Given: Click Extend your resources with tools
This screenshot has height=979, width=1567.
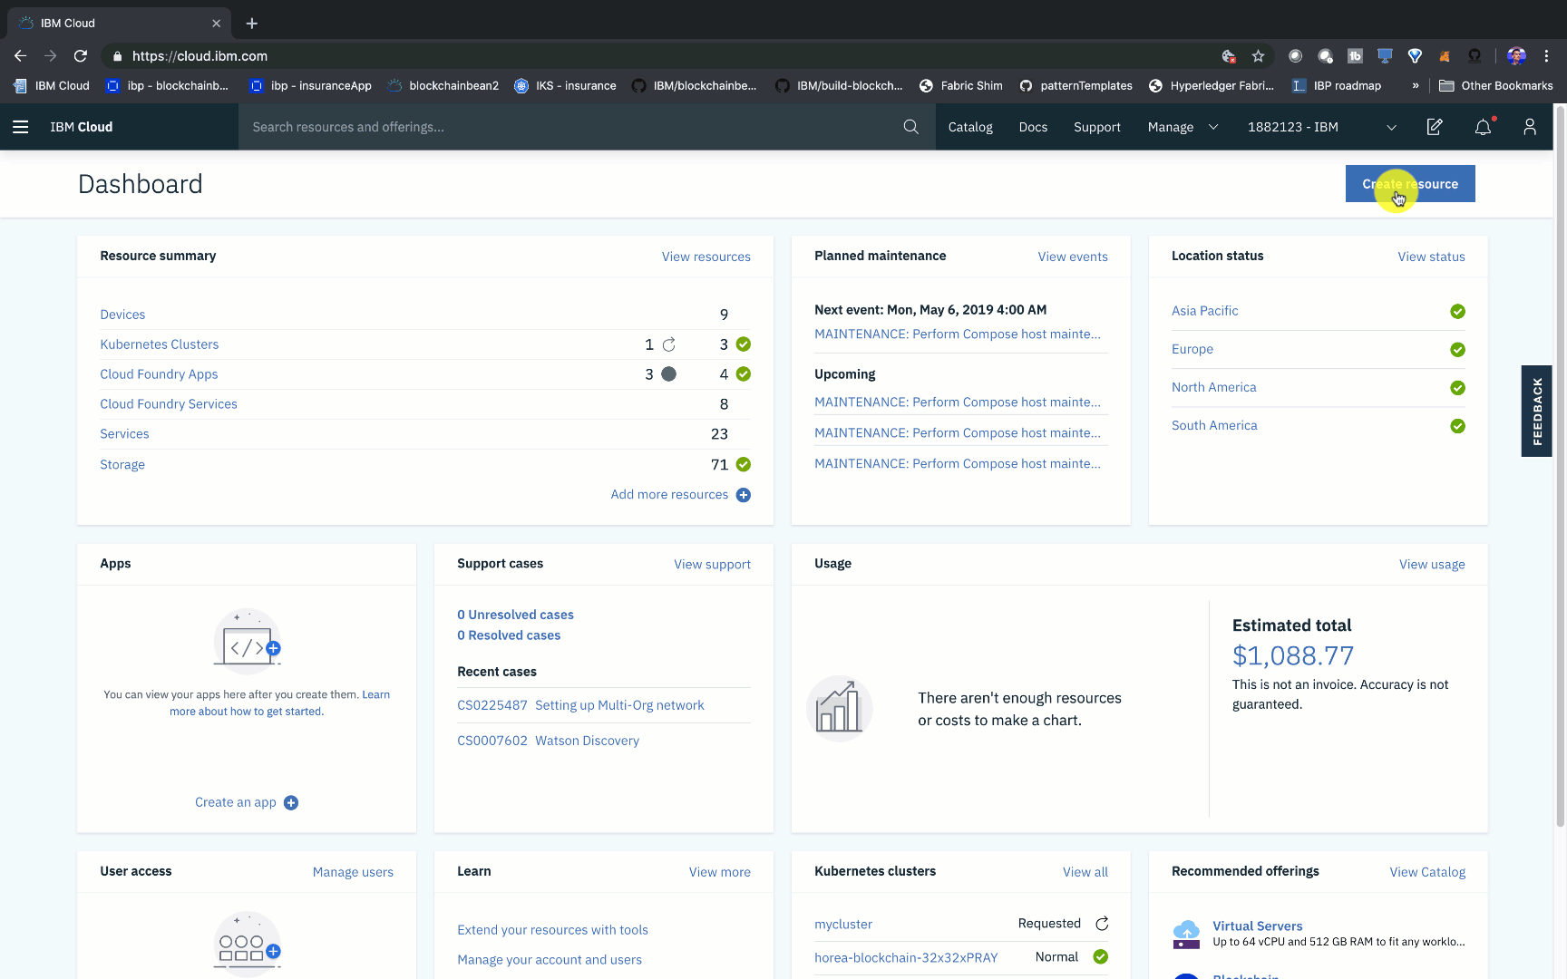Looking at the screenshot, I should pos(552,930).
